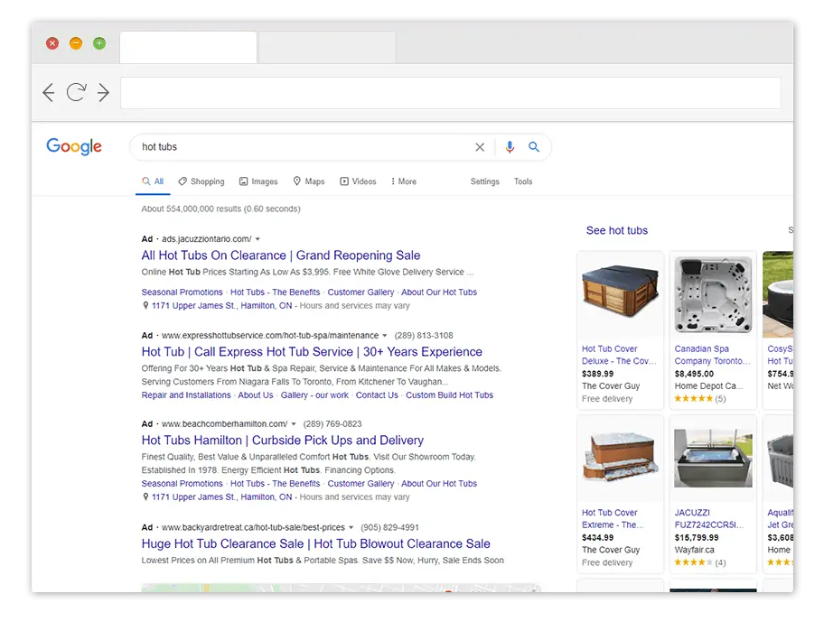Open Hot Tub Cover Deluxe product image

point(620,293)
